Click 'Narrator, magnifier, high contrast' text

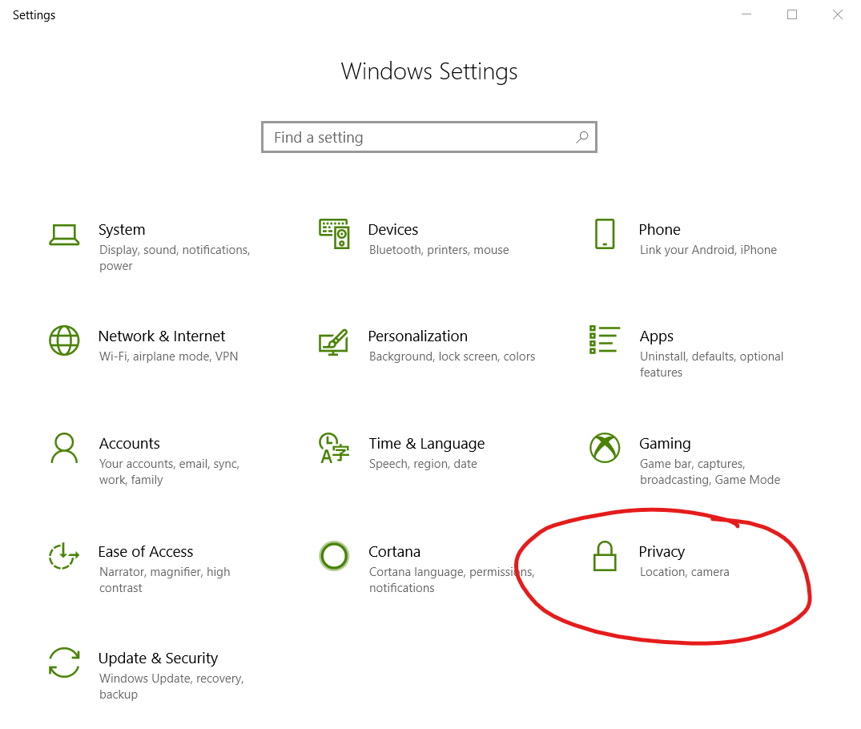click(165, 579)
